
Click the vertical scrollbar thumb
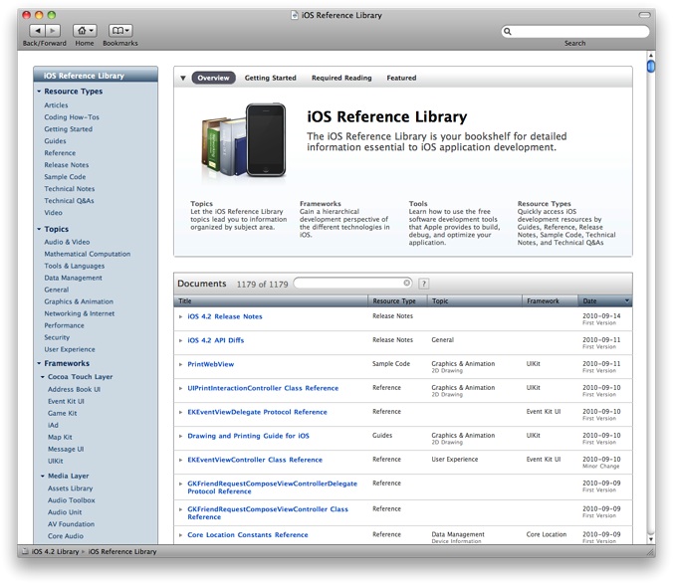(651, 67)
